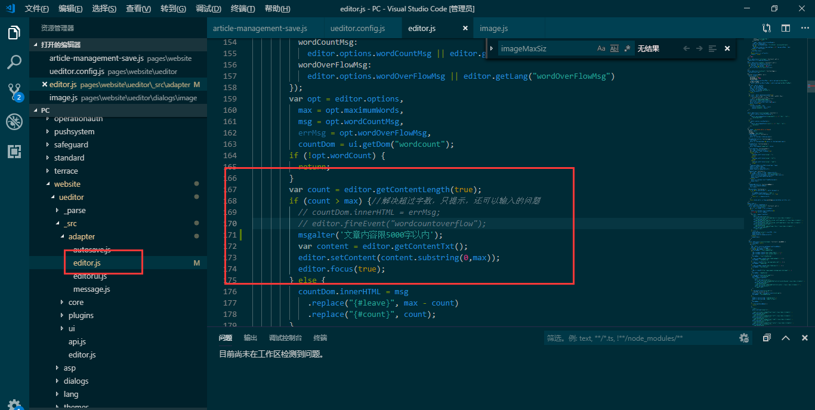Collapse all problems in the panel

point(767,338)
